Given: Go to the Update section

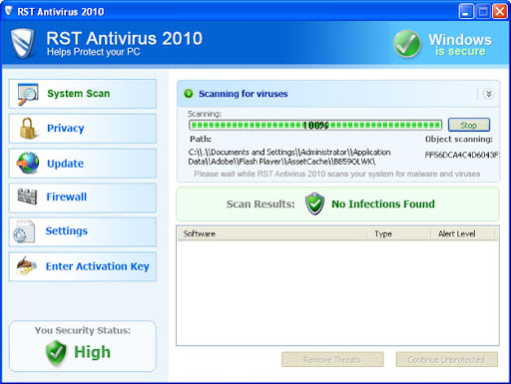Looking at the screenshot, I should [83, 164].
